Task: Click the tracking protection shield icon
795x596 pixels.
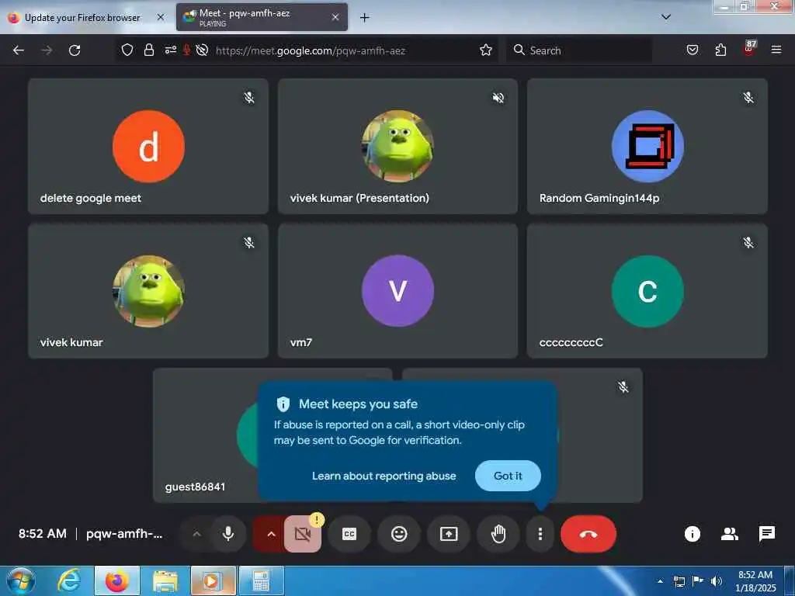Action: pos(127,50)
